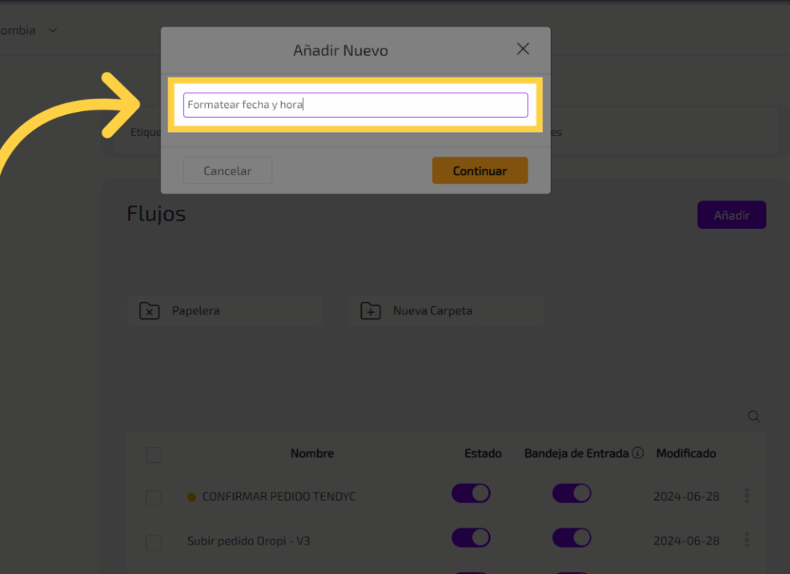Open options menu for Subir pedido Dropi - V3
The height and width of the screenshot is (574, 790).
coord(746,540)
